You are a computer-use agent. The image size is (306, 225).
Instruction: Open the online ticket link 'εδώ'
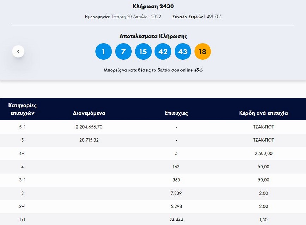coord(198,70)
